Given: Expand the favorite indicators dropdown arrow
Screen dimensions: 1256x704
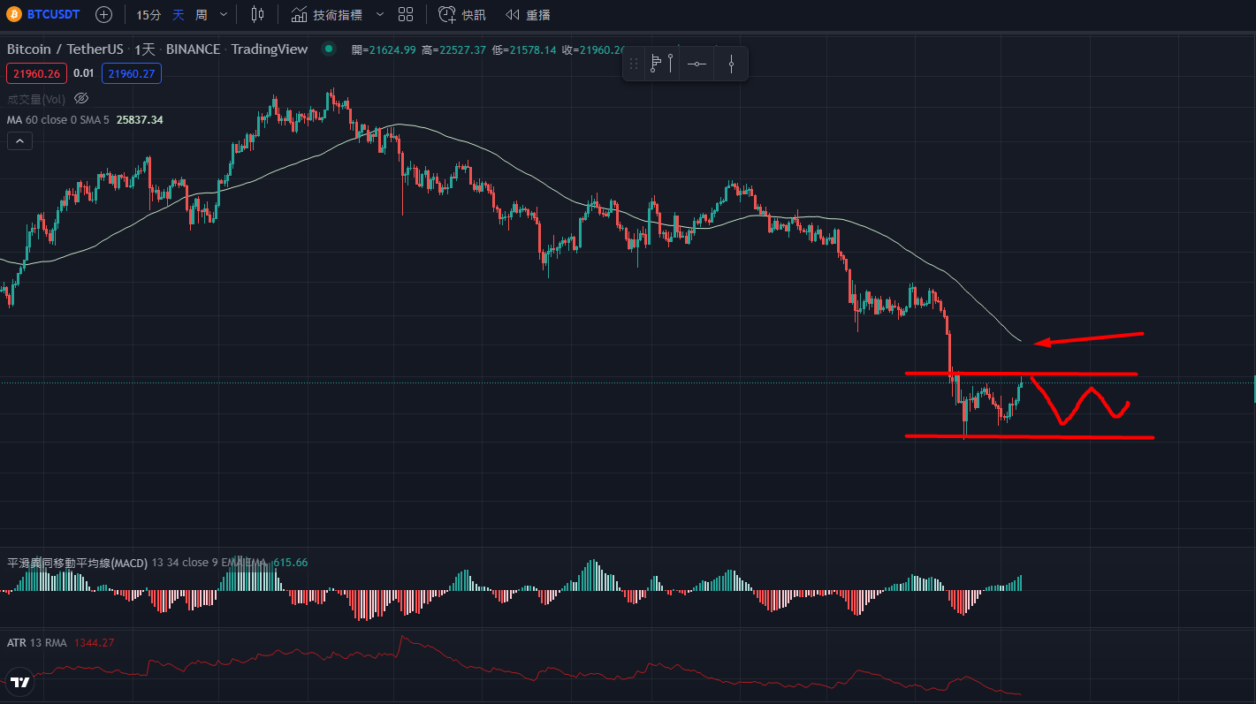Looking at the screenshot, I should (380, 14).
